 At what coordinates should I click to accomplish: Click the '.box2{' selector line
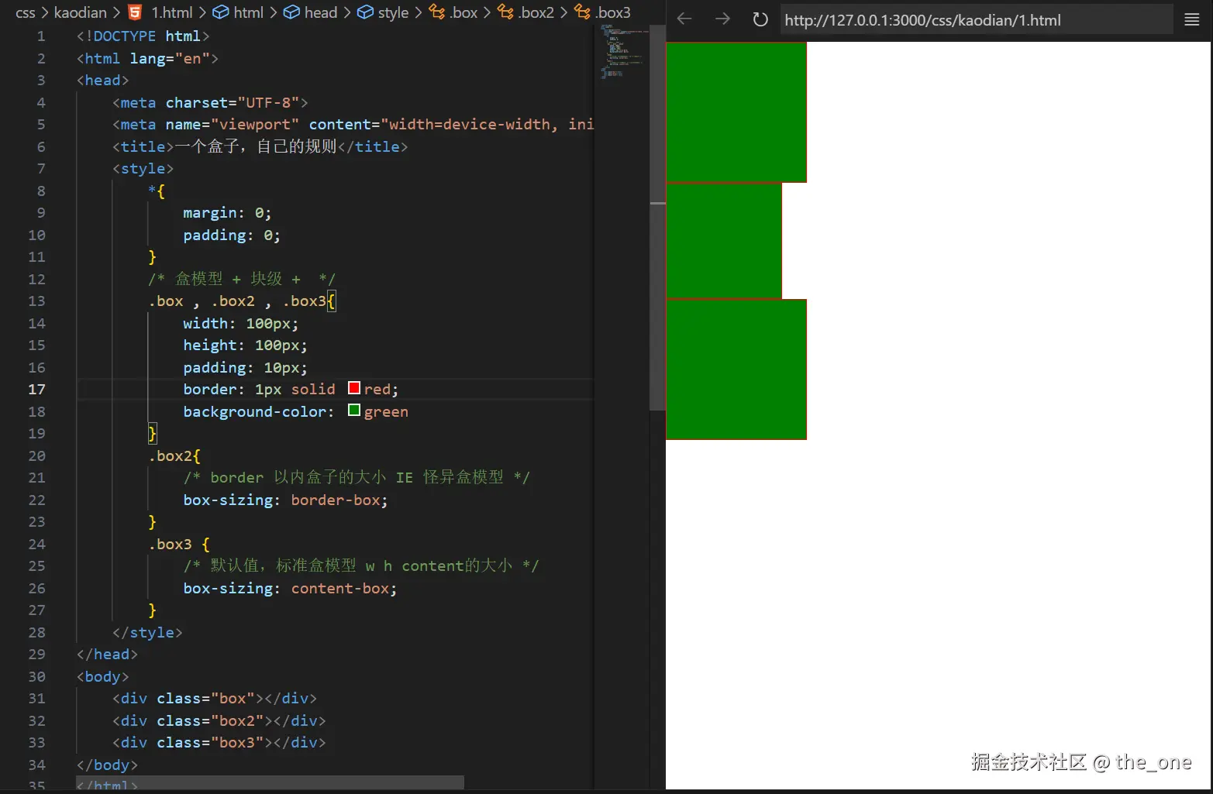(174, 455)
